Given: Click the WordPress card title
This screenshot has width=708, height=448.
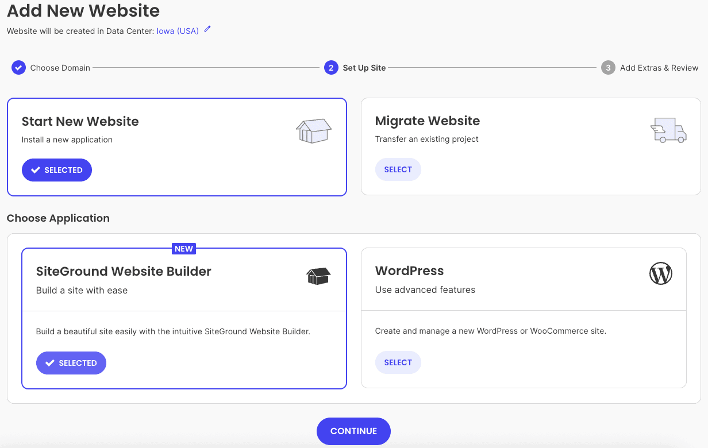Looking at the screenshot, I should (x=410, y=271).
